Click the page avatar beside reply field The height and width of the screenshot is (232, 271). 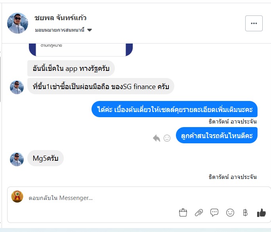point(17,197)
